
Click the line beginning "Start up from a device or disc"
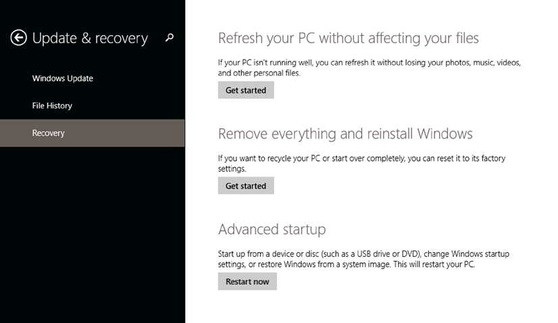[363, 254]
